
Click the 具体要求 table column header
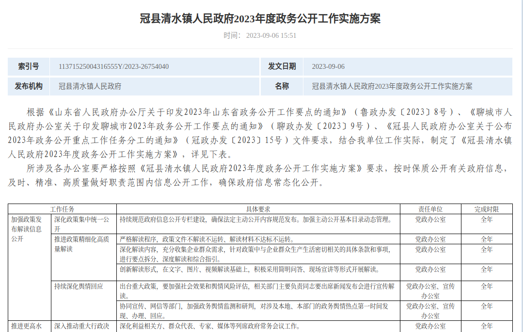point(258,209)
